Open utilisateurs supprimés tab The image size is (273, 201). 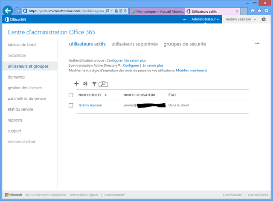(135, 44)
